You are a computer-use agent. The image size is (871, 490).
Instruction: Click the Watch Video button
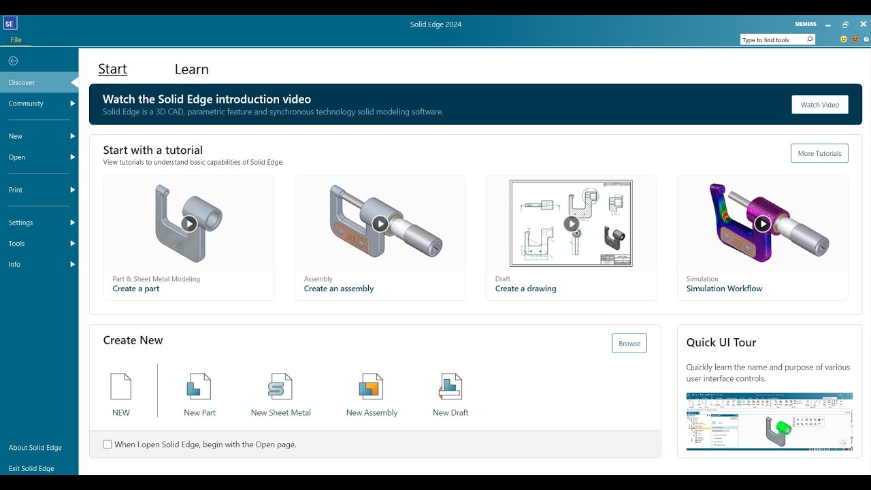point(820,105)
